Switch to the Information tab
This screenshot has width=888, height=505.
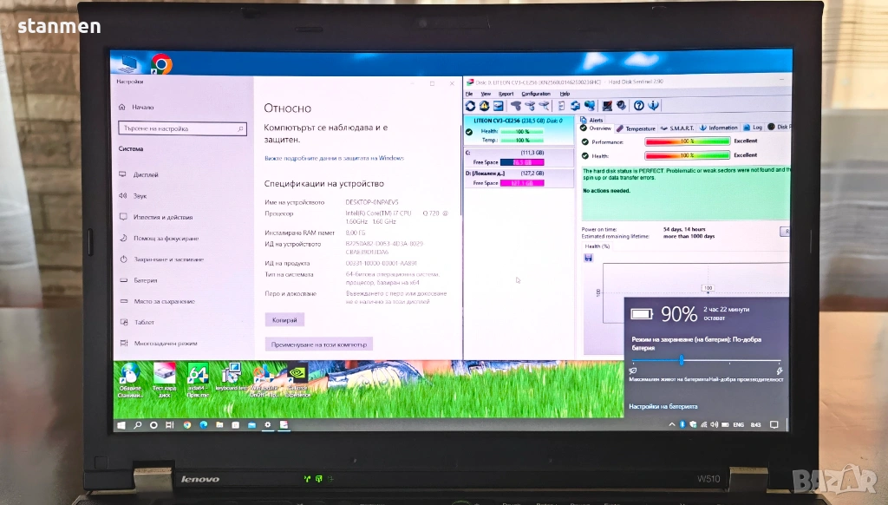(719, 128)
